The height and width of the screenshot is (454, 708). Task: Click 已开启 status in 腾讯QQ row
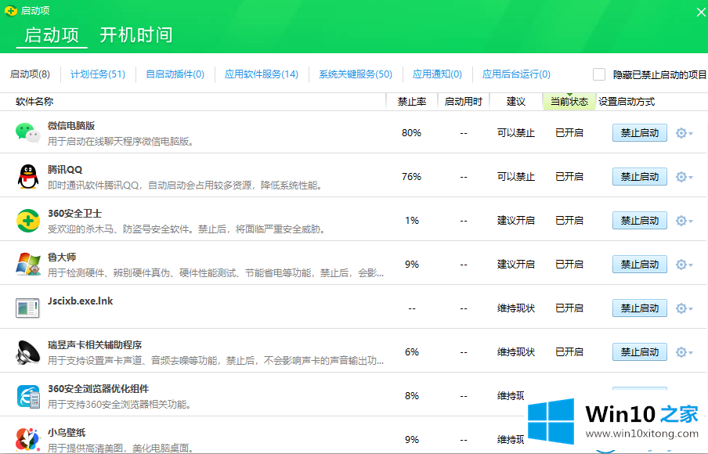[569, 177]
